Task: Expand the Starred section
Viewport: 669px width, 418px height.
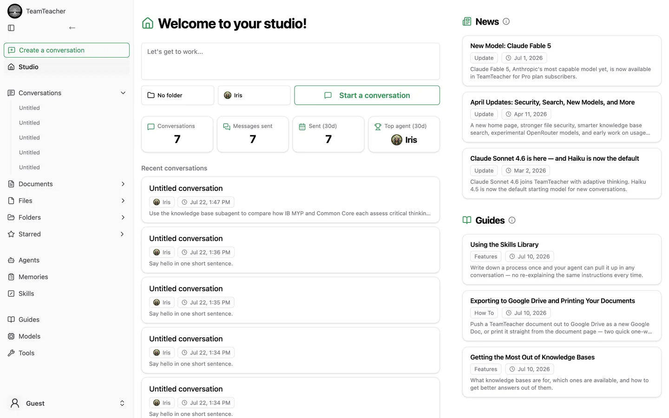Action: [x=123, y=234]
